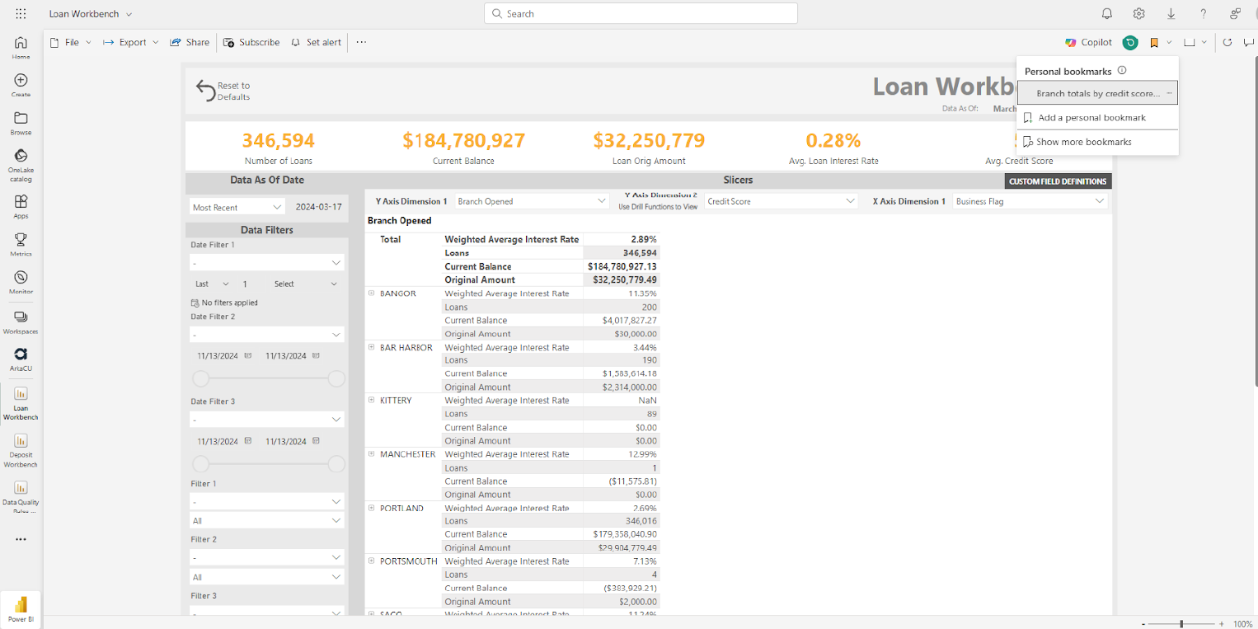Click Reset to Defaults button
This screenshot has width=1258, height=629.
223,91
